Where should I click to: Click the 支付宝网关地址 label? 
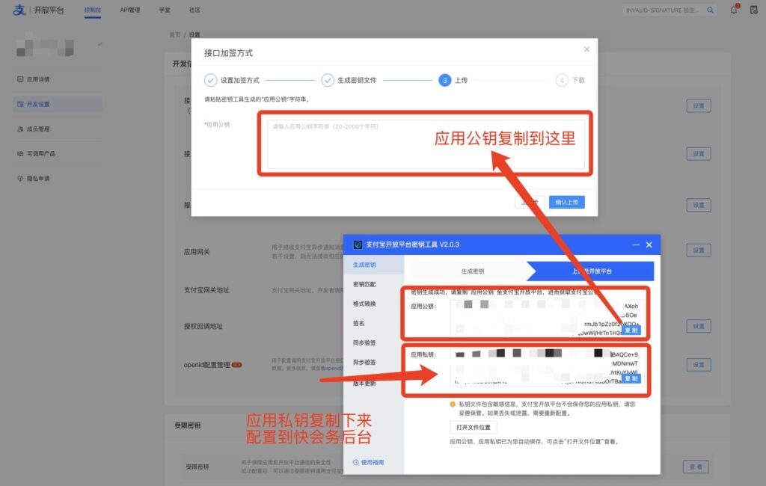pyautogui.click(x=206, y=290)
